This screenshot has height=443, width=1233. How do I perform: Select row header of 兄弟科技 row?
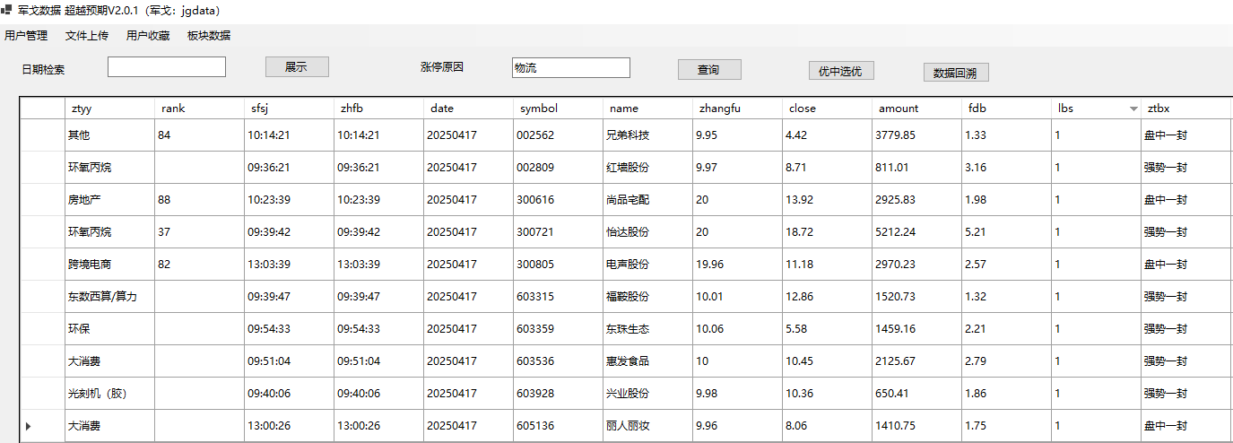coord(42,135)
